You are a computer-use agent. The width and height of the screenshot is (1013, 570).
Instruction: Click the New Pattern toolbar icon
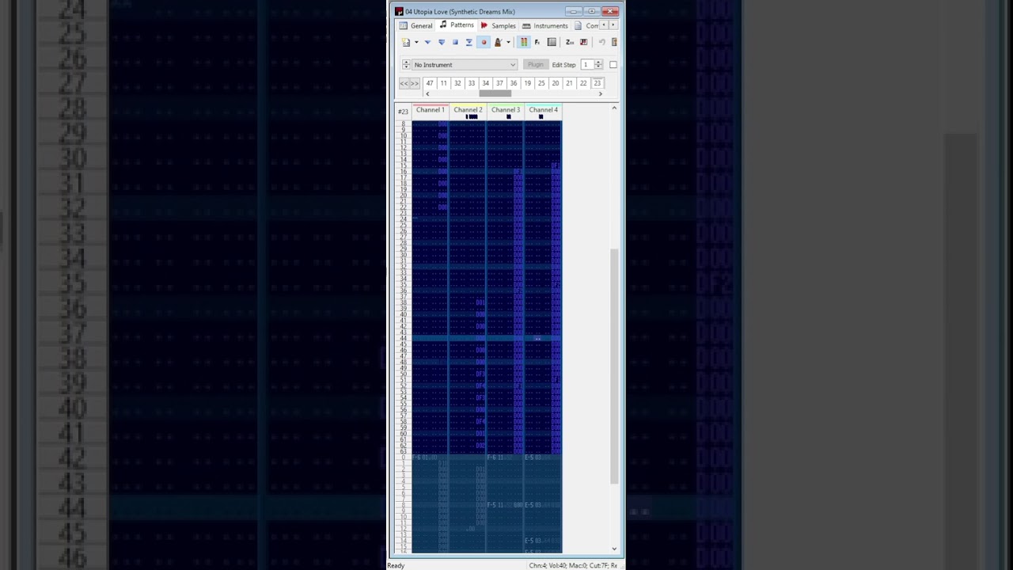pos(406,42)
